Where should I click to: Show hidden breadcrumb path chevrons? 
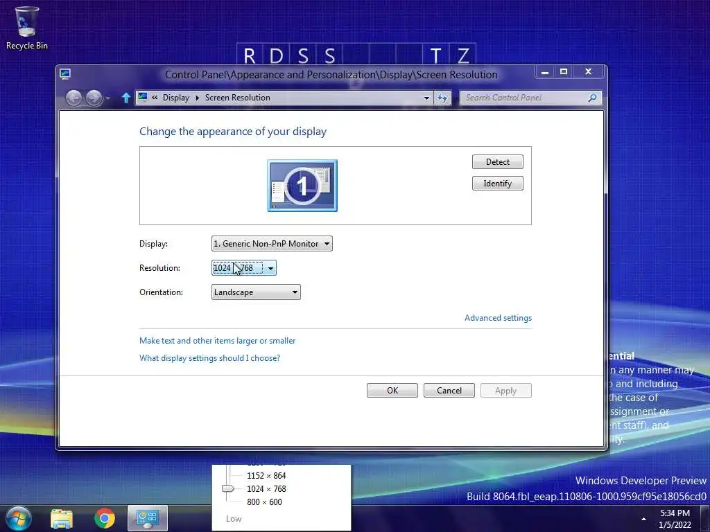point(155,97)
